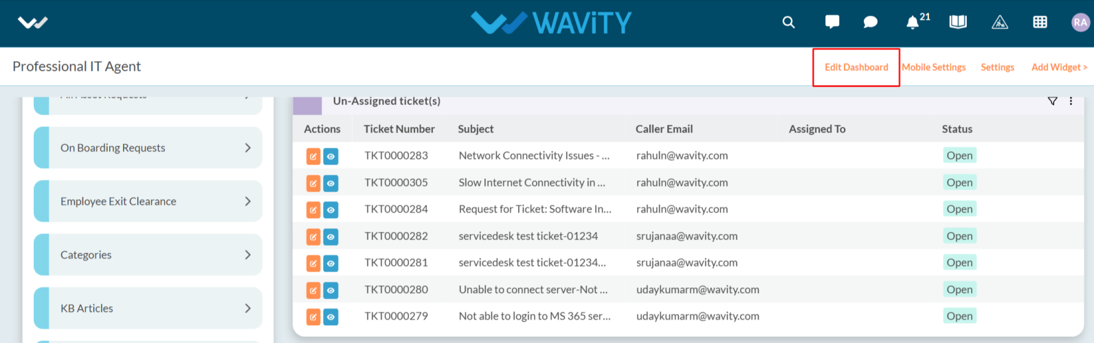View ticket TKT0000280 with eye icon

click(x=331, y=290)
